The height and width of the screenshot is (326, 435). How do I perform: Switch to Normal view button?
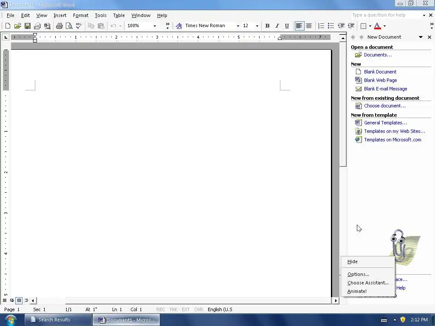(x=5, y=300)
